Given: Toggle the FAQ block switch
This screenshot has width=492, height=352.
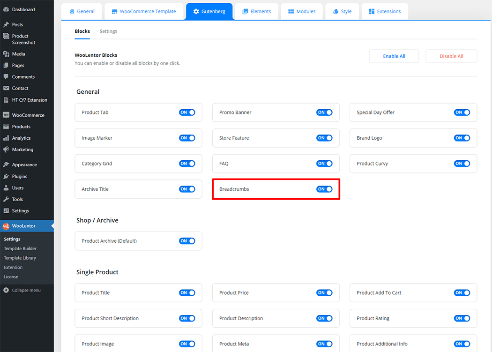Looking at the screenshot, I should point(324,164).
